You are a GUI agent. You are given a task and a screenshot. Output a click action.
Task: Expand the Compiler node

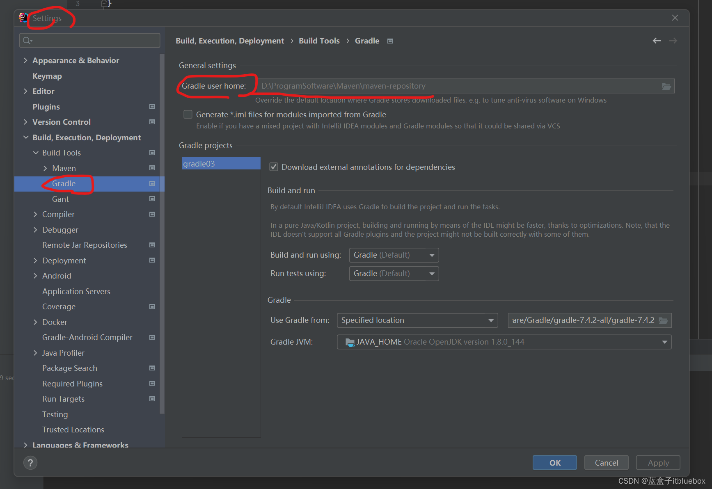coord(36,214)
